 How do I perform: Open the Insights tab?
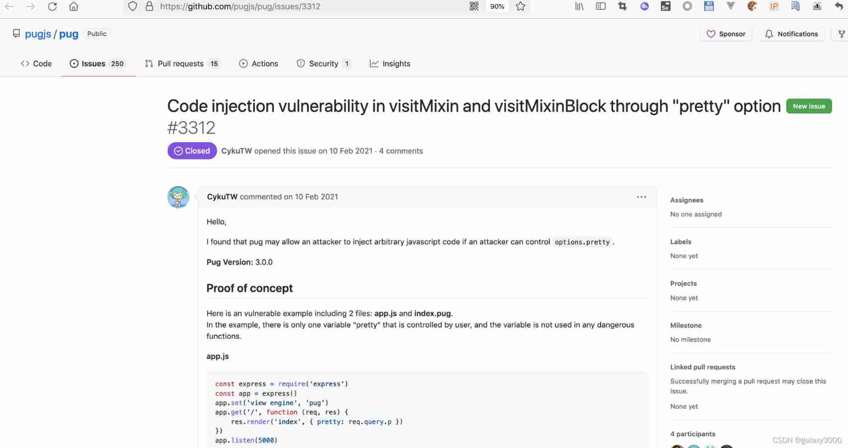[390, 64]
